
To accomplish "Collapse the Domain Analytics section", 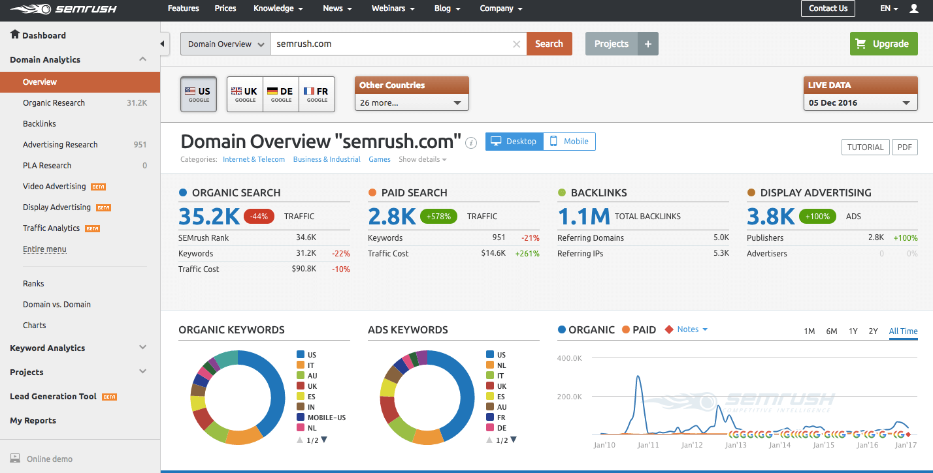I will tap(142, 59).
